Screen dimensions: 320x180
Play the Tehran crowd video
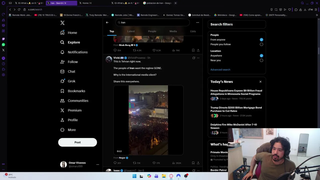[148, 120]
